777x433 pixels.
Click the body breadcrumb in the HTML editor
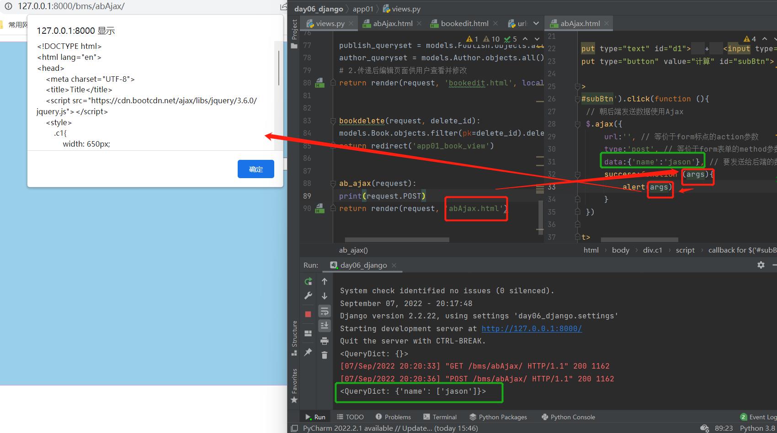coord(620,250)
